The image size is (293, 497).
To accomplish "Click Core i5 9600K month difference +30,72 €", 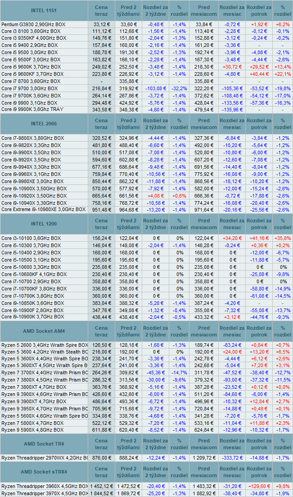I will pos(232,67).
